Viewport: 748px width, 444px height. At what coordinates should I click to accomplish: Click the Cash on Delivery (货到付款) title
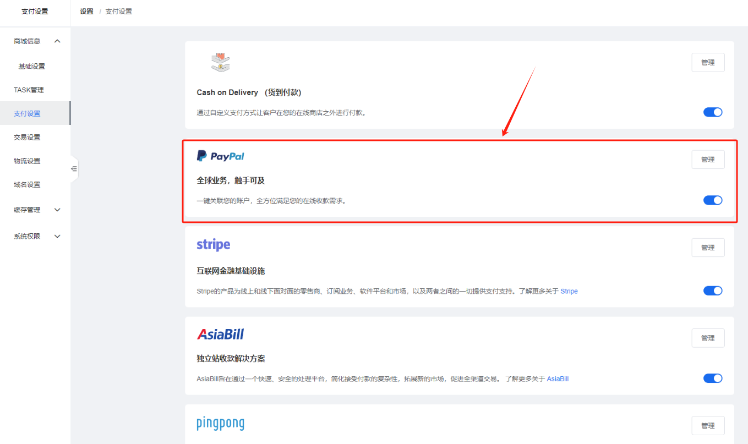pos(249,92)
